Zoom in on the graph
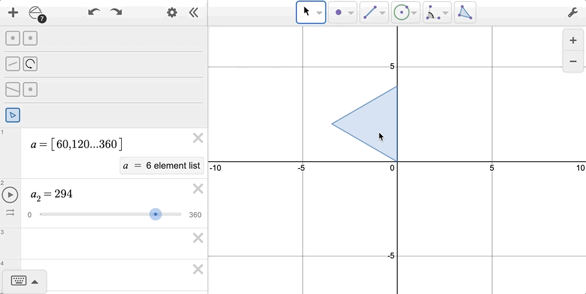Image resolution: width=586 pixels, height=294 pixels. (573, 41)
